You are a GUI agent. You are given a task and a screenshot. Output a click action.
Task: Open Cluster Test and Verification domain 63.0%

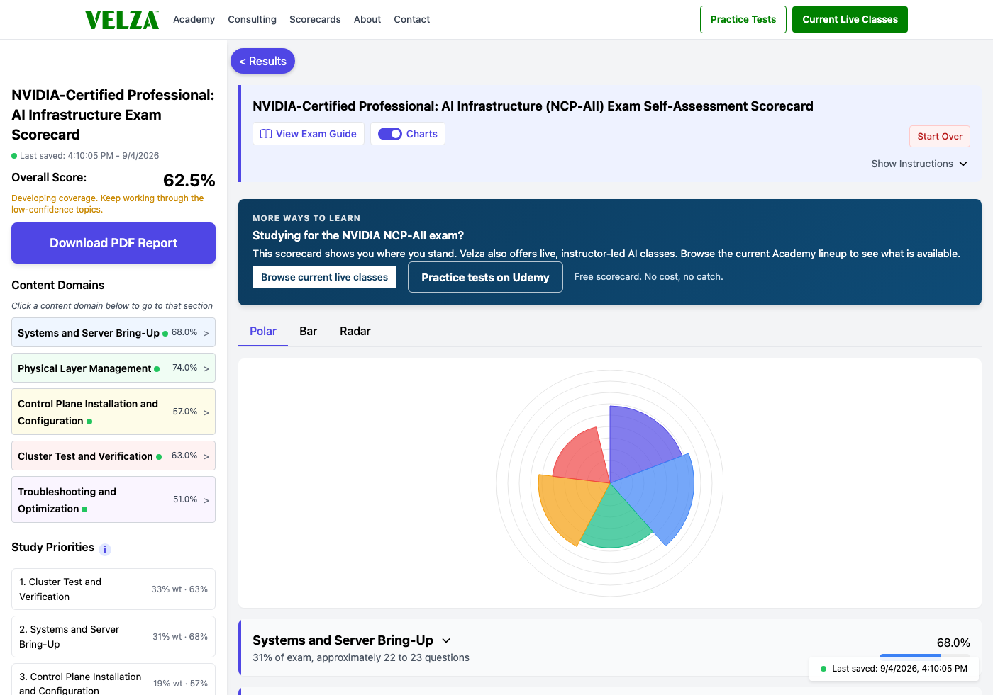point(113,456)
